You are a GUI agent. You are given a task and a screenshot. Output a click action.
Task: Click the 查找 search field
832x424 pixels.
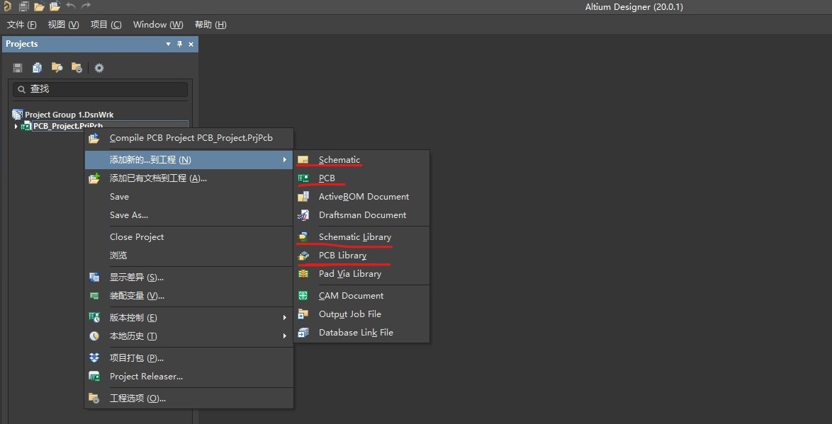(x=100, y=89)
